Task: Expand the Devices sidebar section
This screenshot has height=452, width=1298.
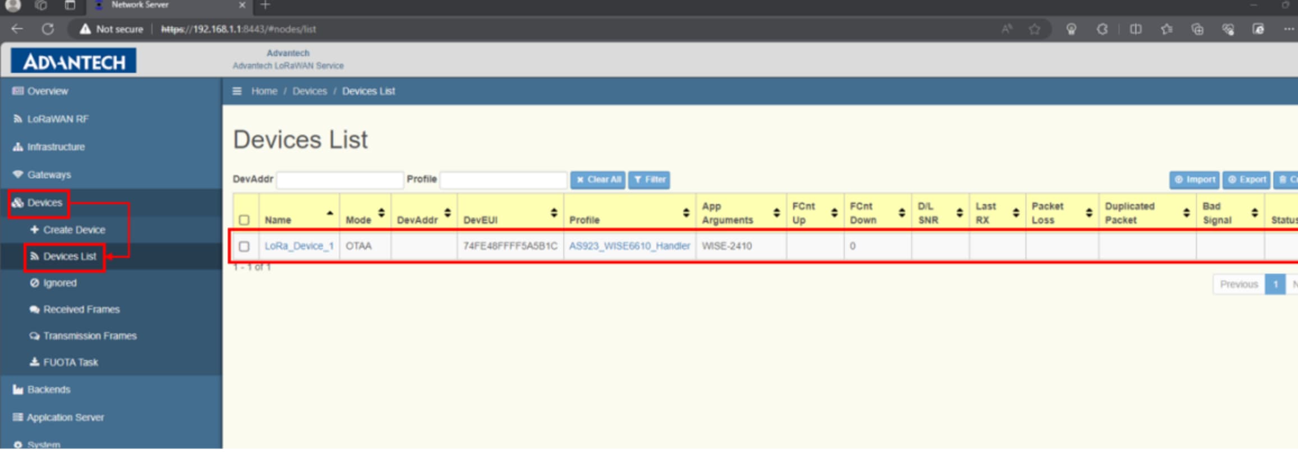Action: (x=38, y=203)
